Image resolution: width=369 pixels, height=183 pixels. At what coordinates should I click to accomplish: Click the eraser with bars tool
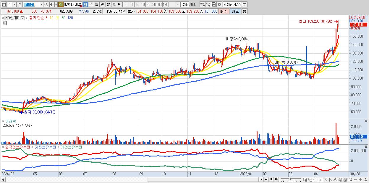(x=340, y=180)
